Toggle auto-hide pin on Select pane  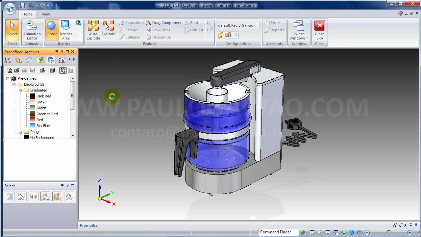(x=67, y=186)
